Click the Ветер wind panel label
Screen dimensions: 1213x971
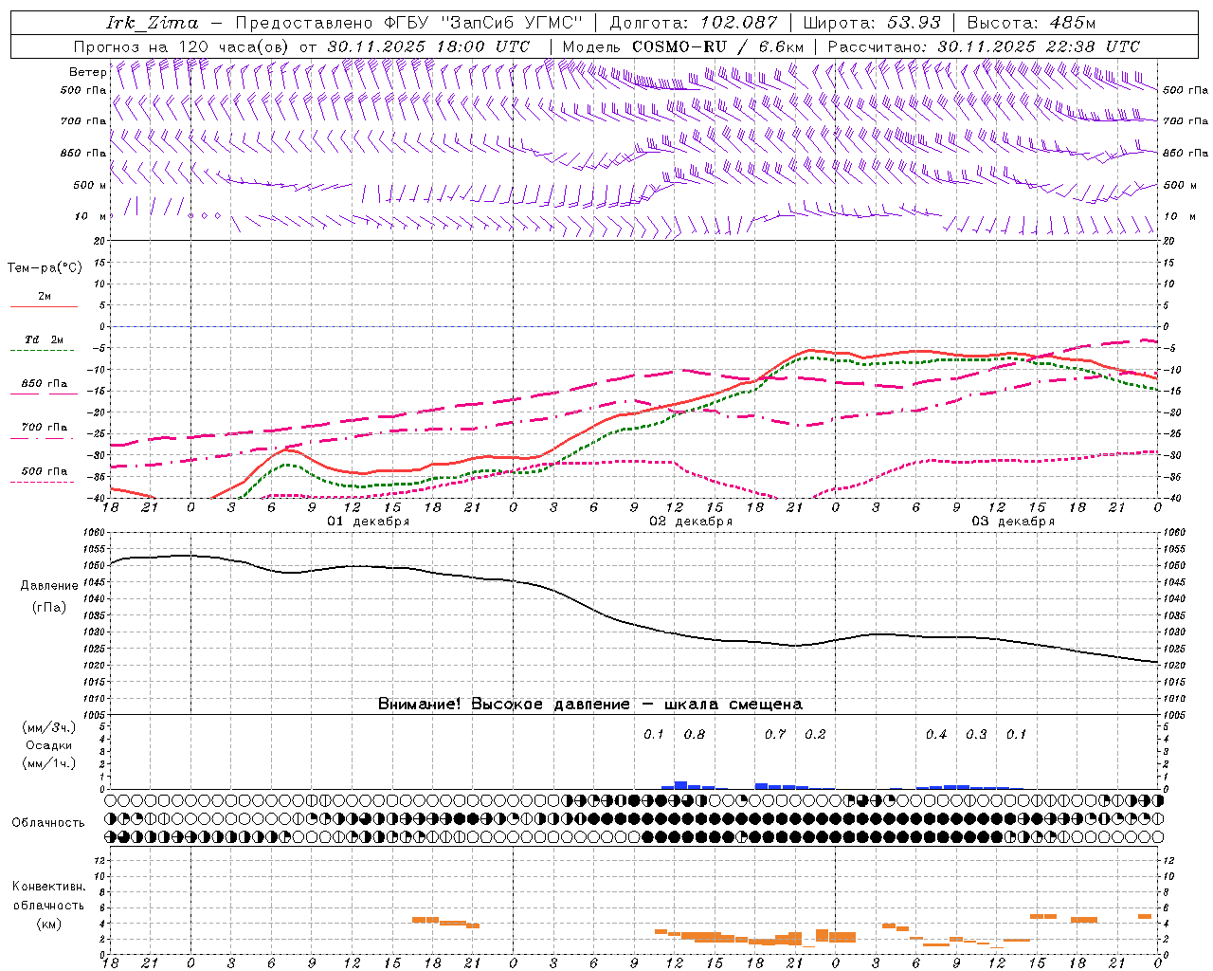point(88,72)
